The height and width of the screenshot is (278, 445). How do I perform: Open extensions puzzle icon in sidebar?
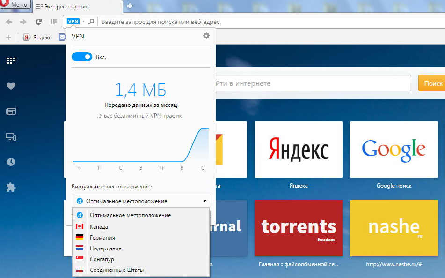11,187
